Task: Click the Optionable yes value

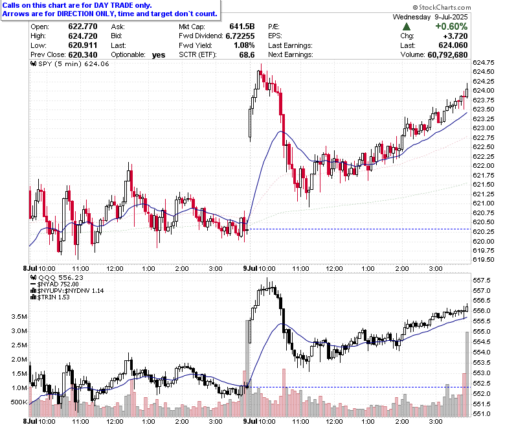Action: pyautogui.click(x=159, y=55)
